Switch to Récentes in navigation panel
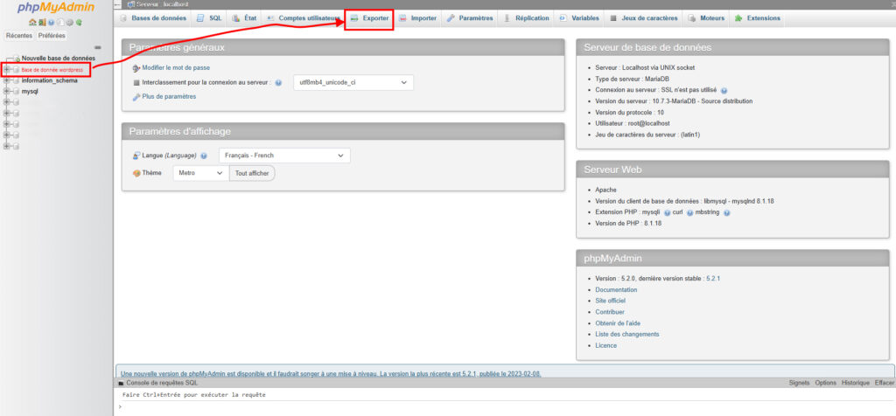Image resolution: width=896 pixels, height=416 pixels. [x=19, y=35]
